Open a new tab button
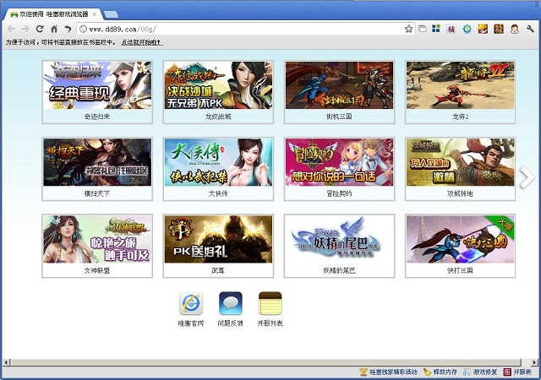Image resolution: width=541 pixels, height=380 pixels. tap(112, 14)
